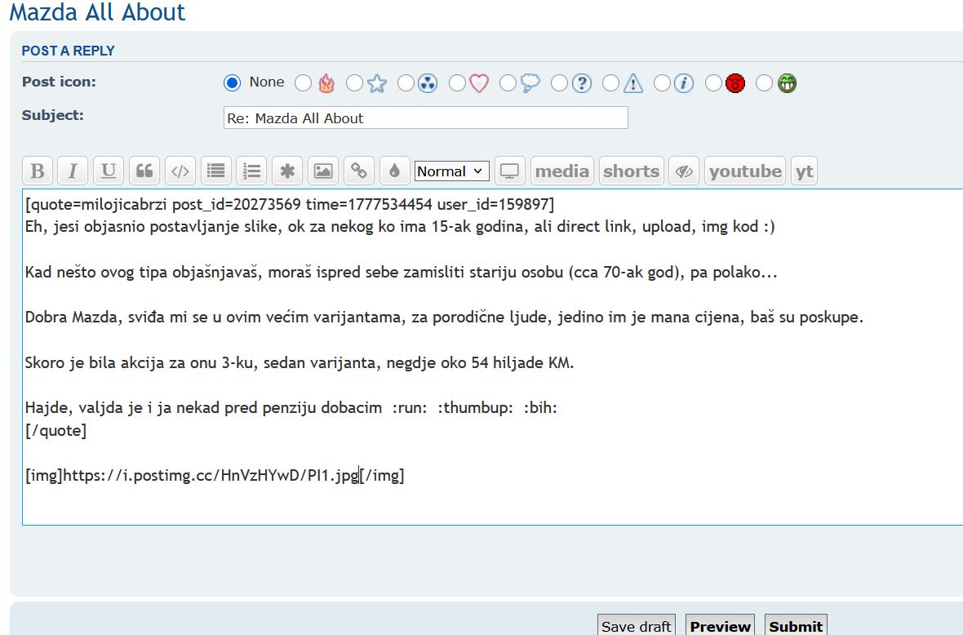Open the Normal font size dropdown
This screenshot has height=635, width=963.
452,171
